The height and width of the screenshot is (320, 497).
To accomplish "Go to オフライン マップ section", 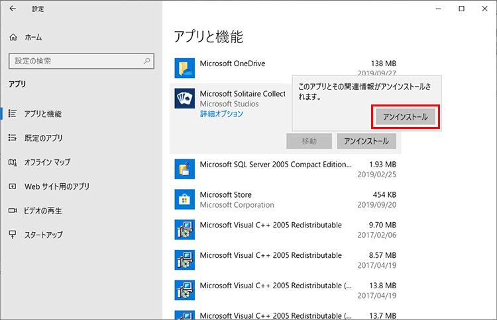I will pos(47,162).
